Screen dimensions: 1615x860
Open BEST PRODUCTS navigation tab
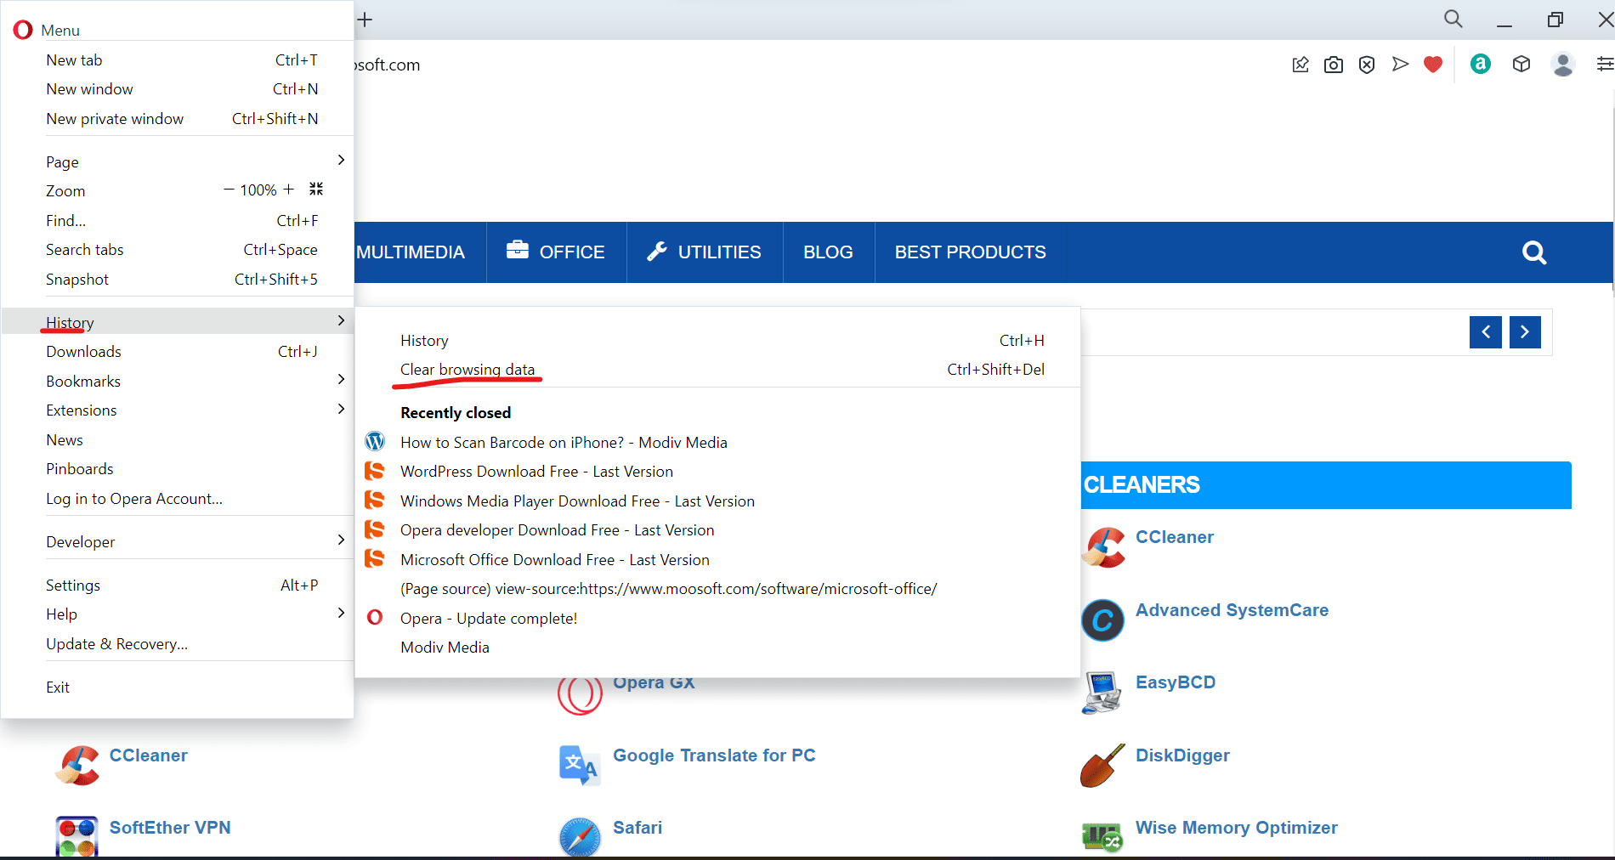click(x=971, y=252)
